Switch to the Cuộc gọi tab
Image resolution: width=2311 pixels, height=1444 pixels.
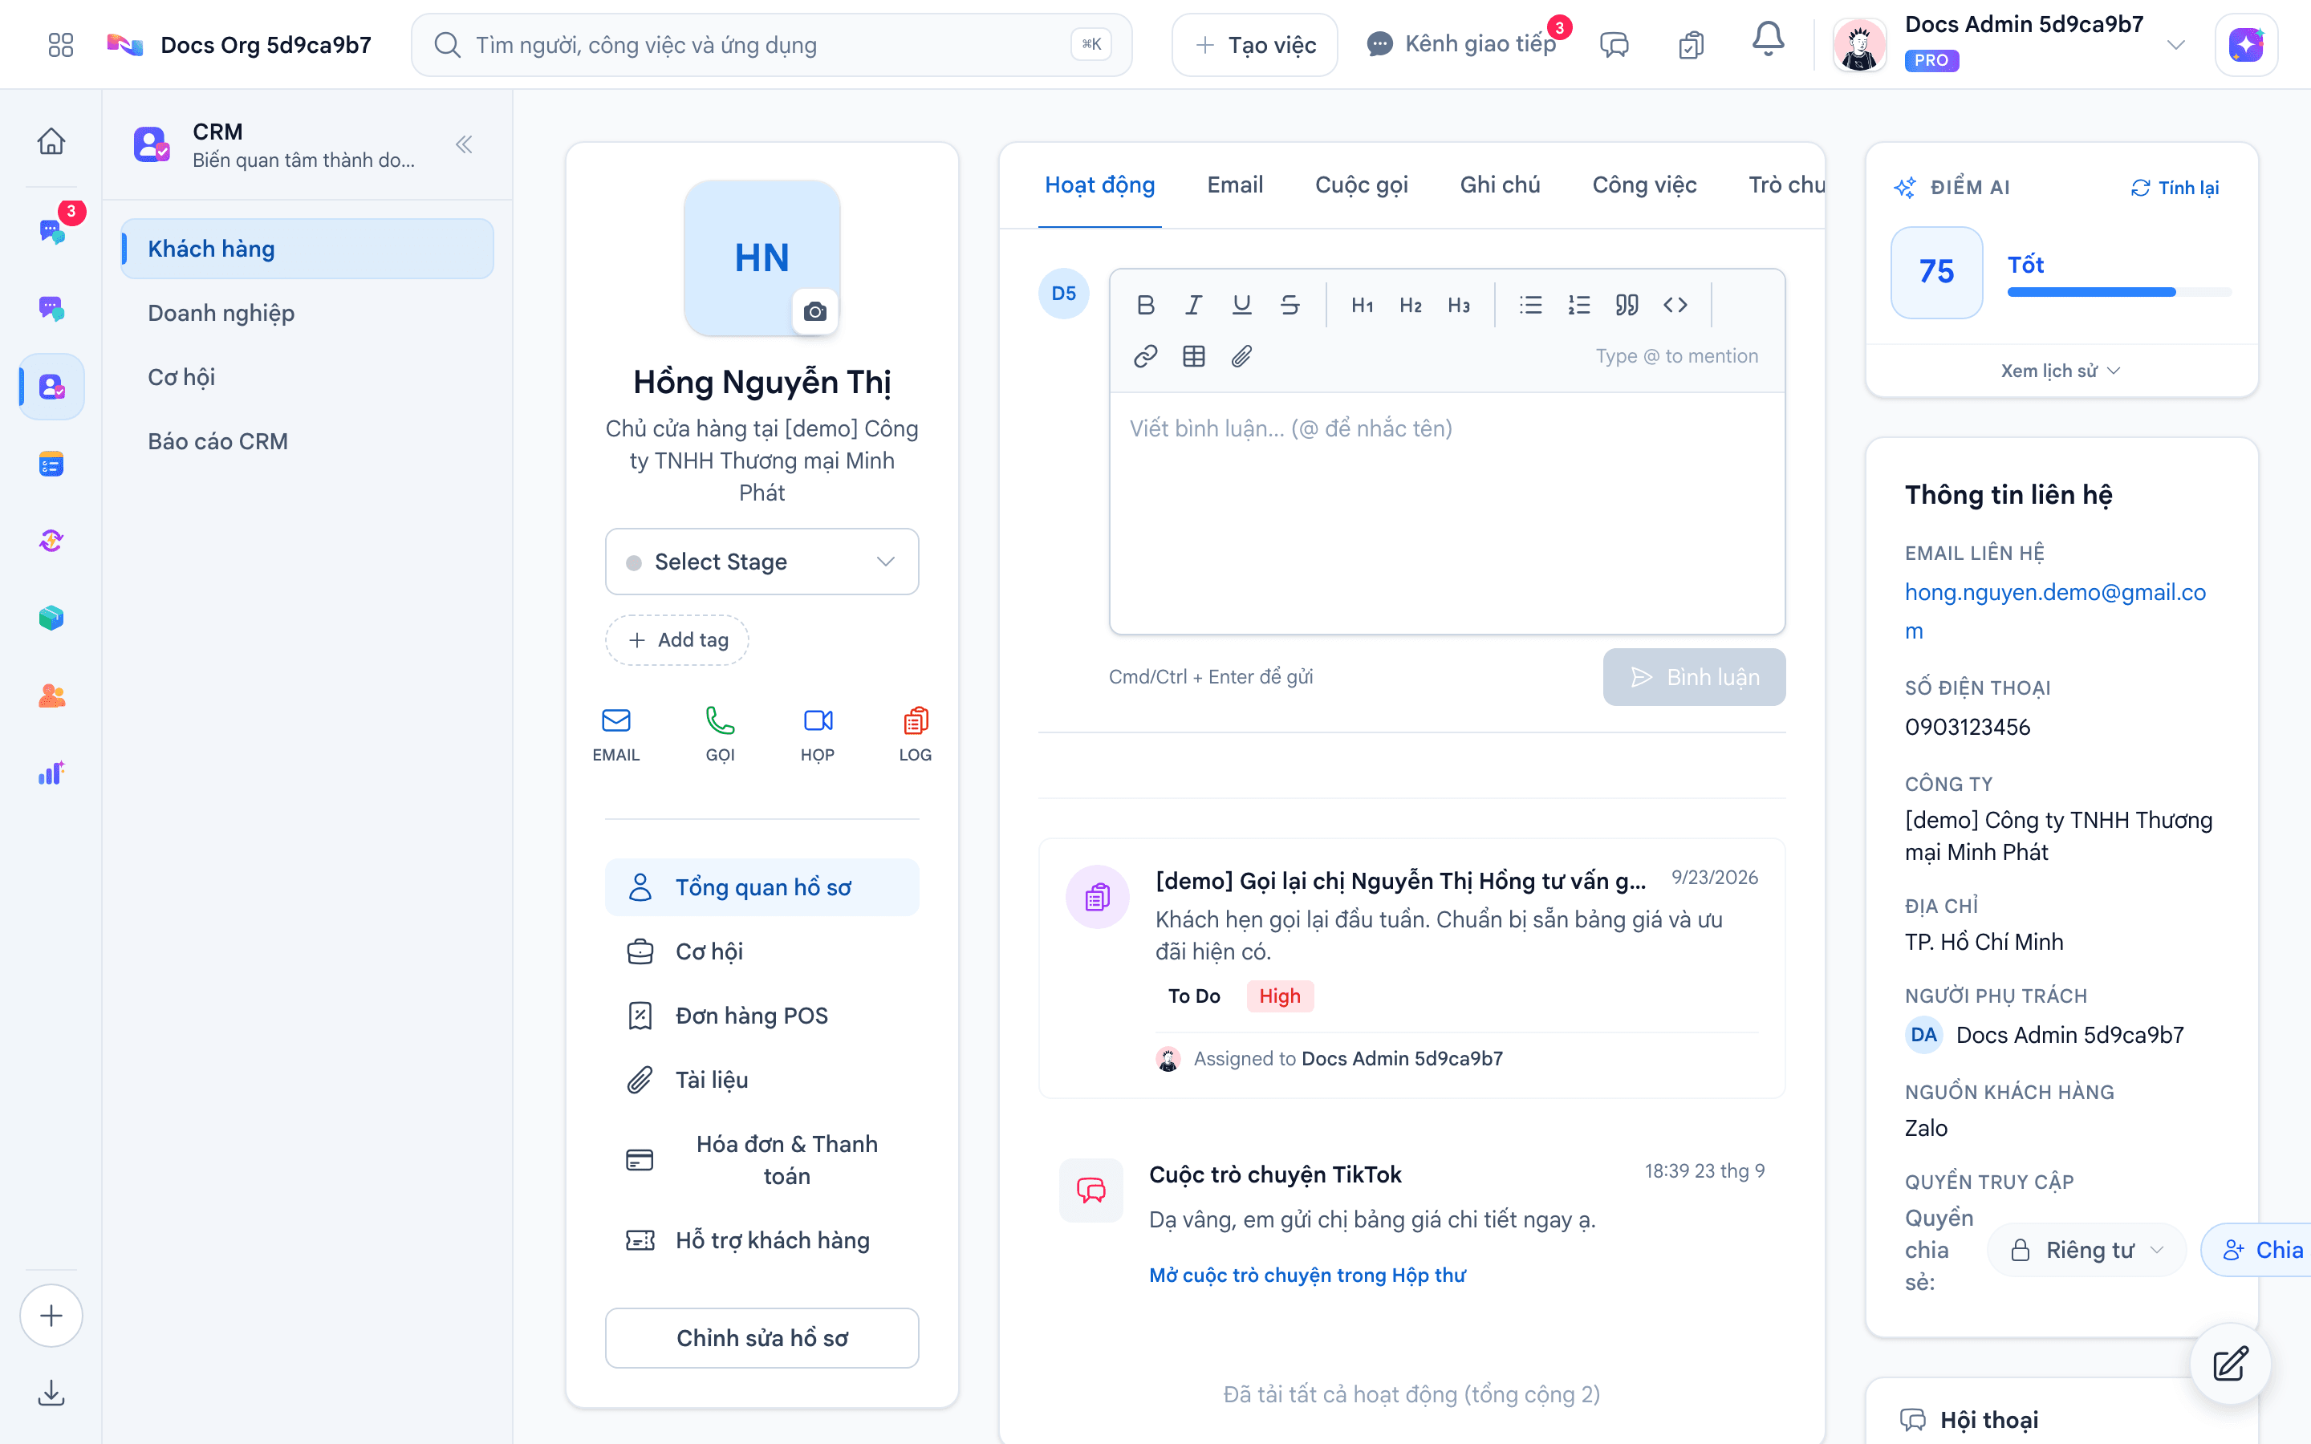click(1361, 185)
